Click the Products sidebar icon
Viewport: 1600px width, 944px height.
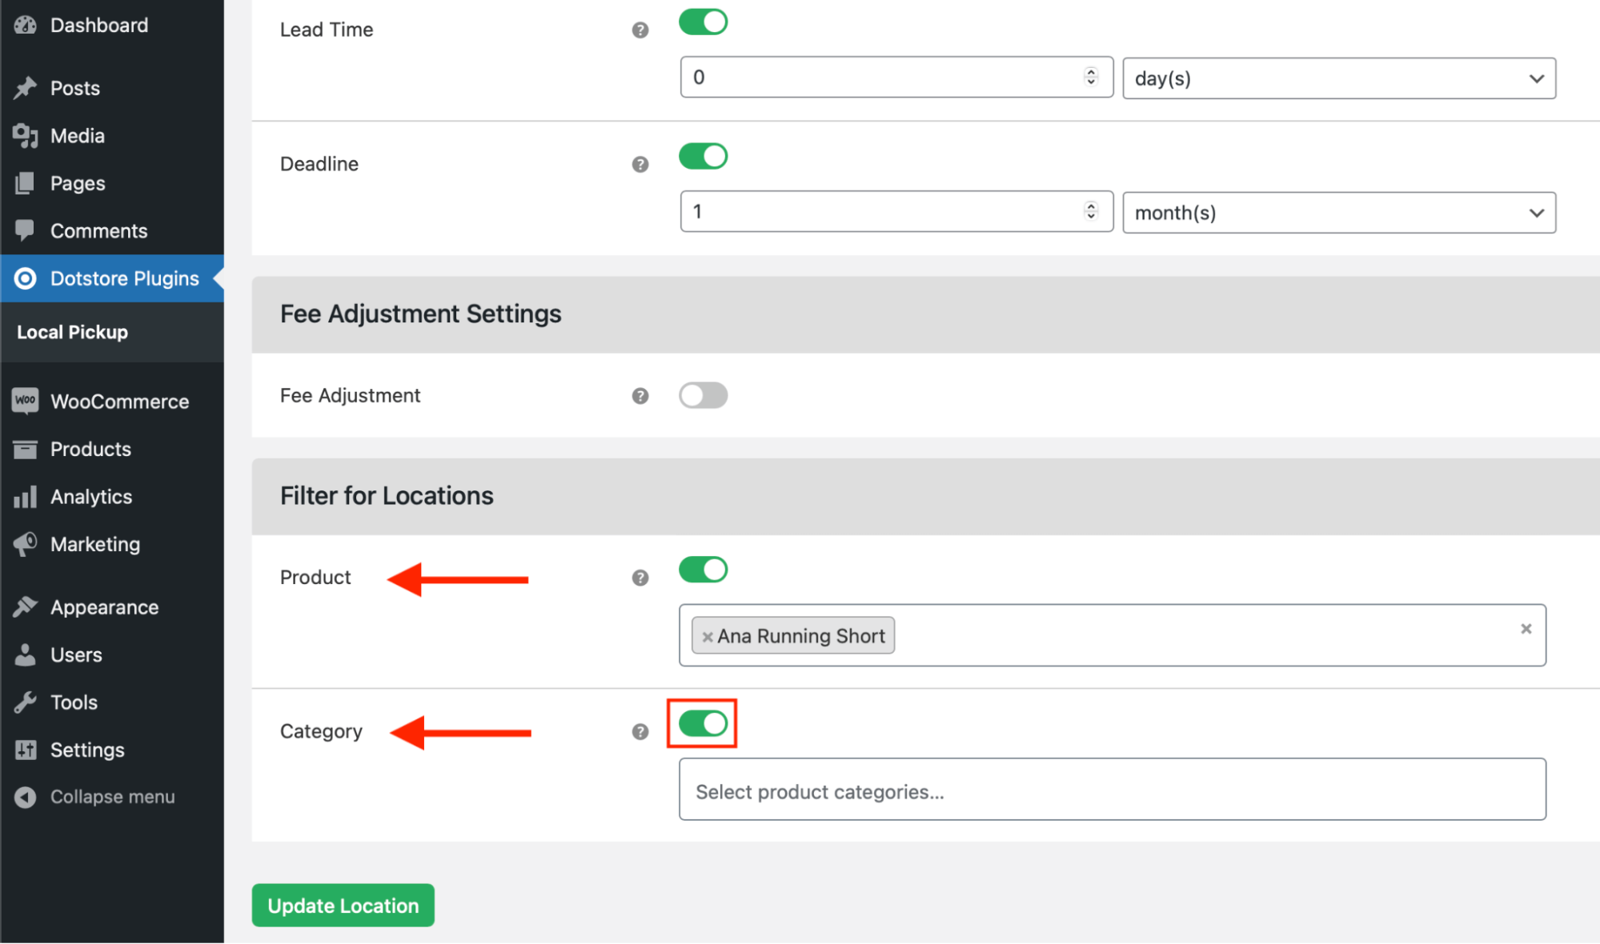coord(25,449)
